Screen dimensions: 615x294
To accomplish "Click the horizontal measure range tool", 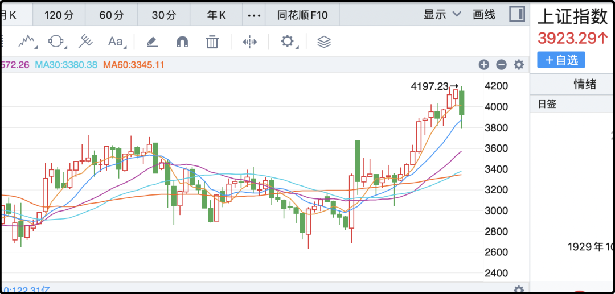I will tap(250, 42).
